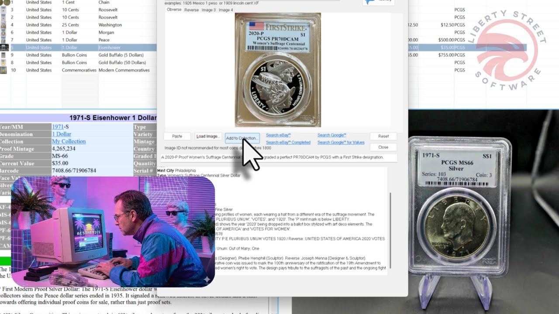Select the 'Washington' type cell

110,25
